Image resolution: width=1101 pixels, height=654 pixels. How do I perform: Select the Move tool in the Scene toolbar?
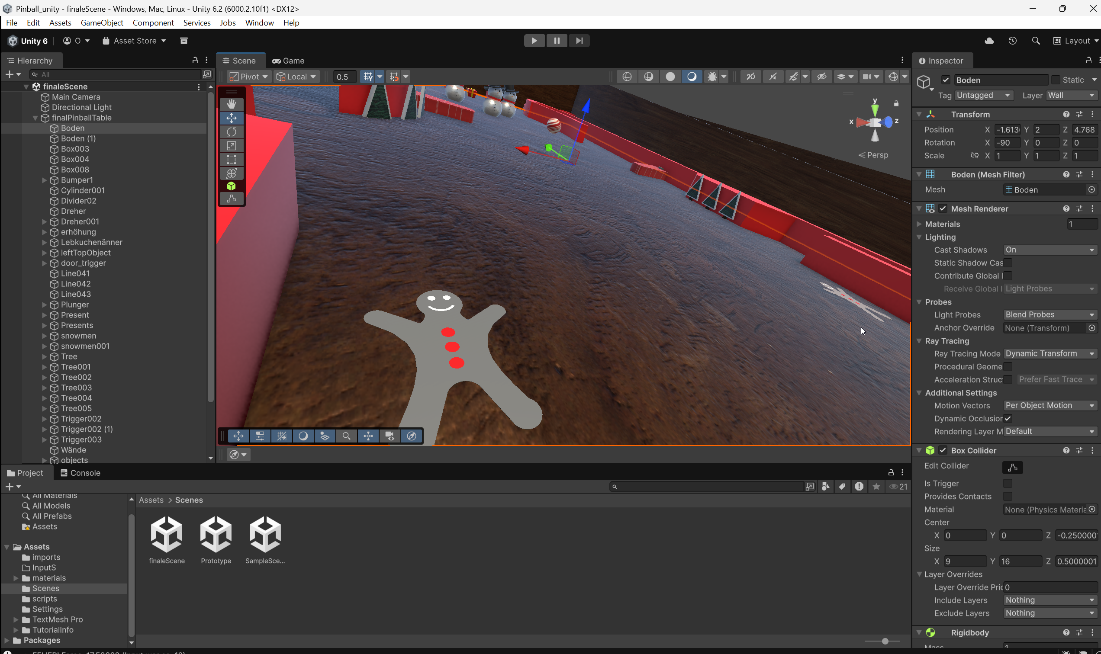tap(232, 118)
